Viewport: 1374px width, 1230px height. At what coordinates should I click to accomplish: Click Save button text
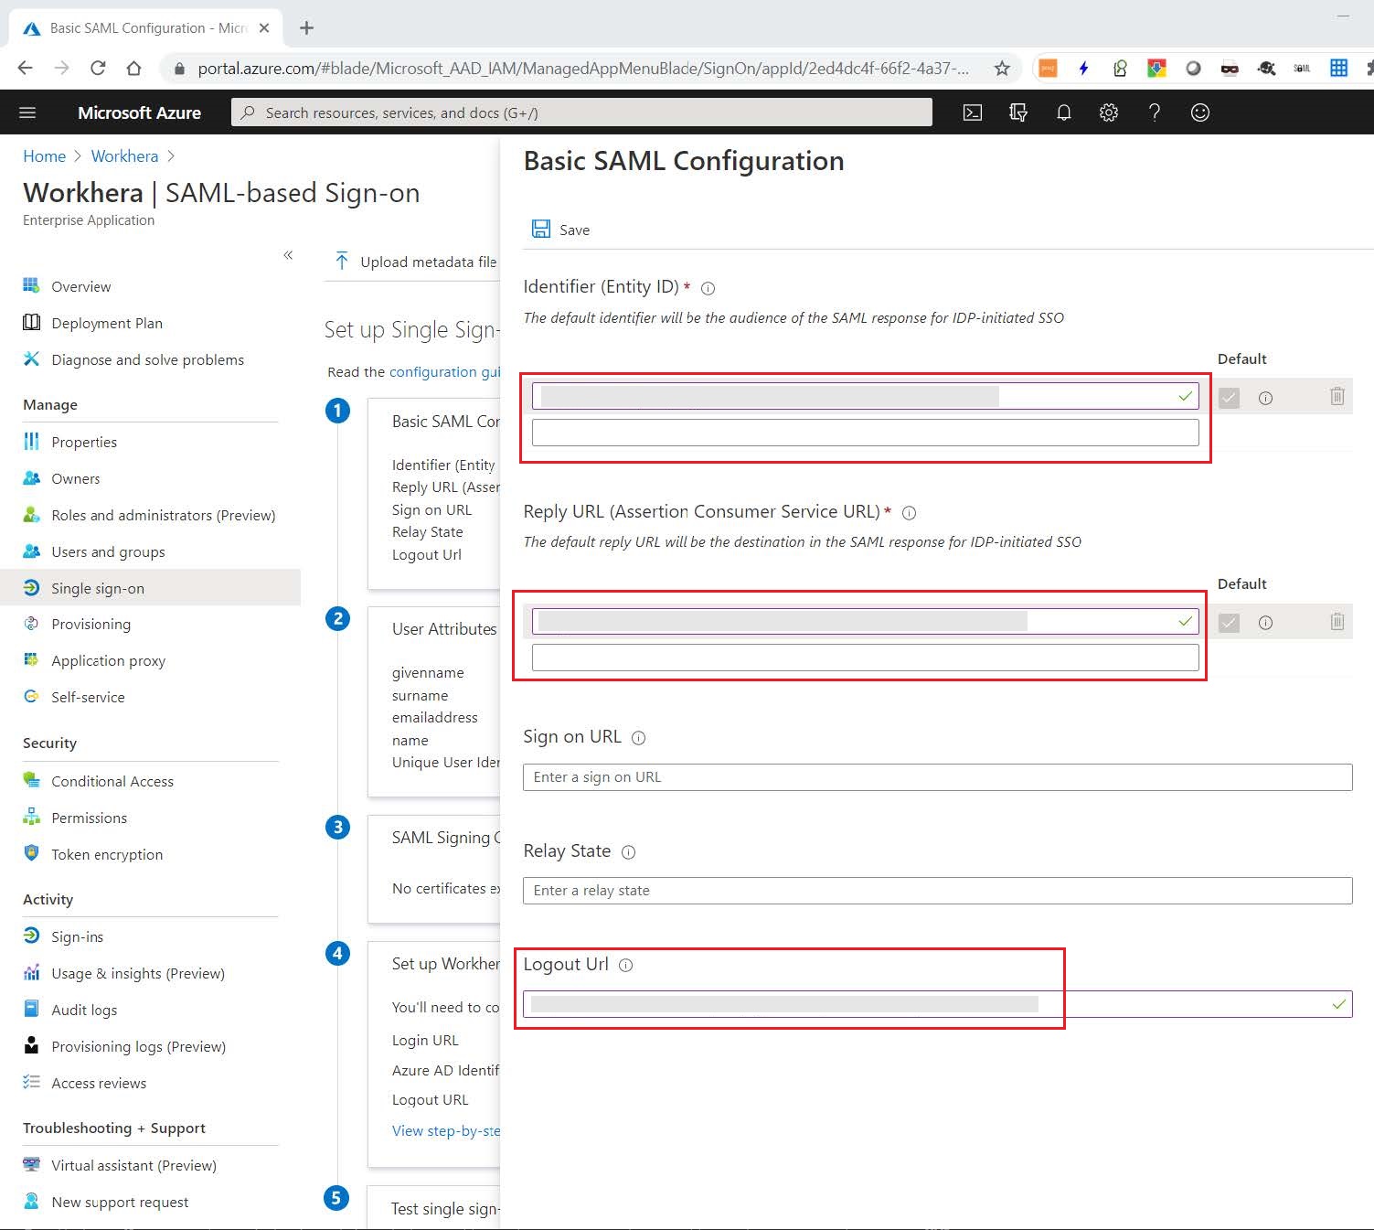[574, 230]
